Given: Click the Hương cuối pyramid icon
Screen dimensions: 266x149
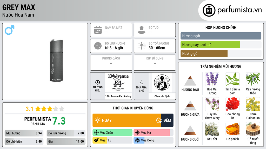Looking at the screenshot, I should pyautogui.click(x=190, y=130).
